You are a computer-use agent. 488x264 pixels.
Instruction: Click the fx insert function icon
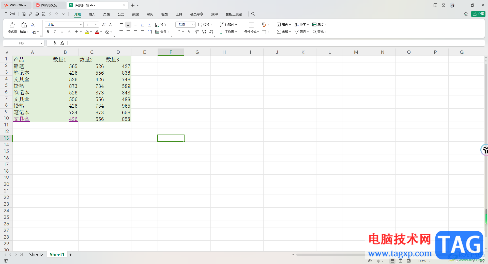tap(62, 43)
